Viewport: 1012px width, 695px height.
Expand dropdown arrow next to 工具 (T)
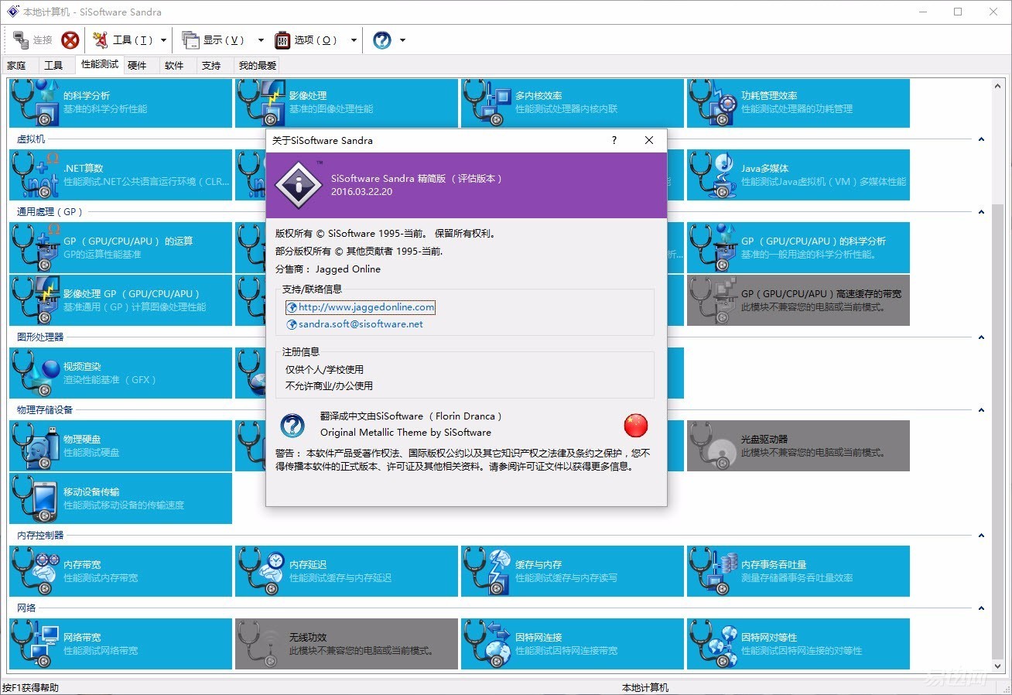163,40
